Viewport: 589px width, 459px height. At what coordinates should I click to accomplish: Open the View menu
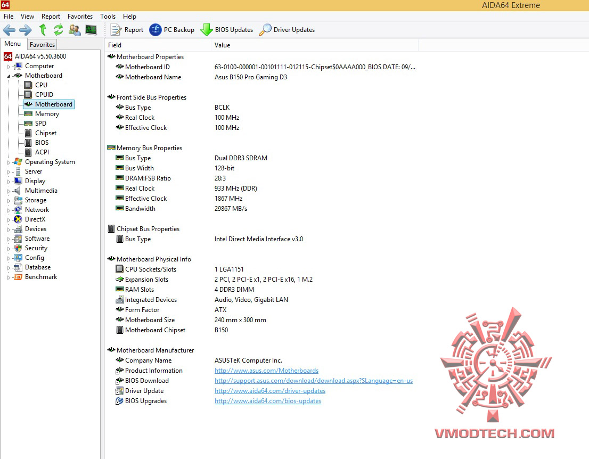27,17
